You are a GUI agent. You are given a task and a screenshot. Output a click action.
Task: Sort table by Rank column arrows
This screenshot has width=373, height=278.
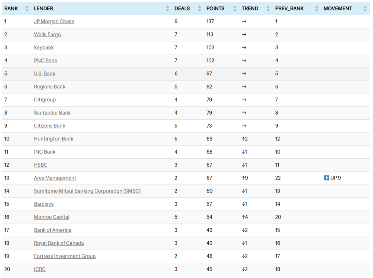27,8
